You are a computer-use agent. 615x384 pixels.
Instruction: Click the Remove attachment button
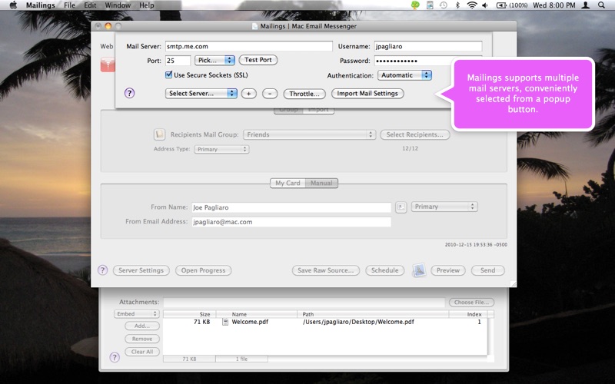click(142, 339)
